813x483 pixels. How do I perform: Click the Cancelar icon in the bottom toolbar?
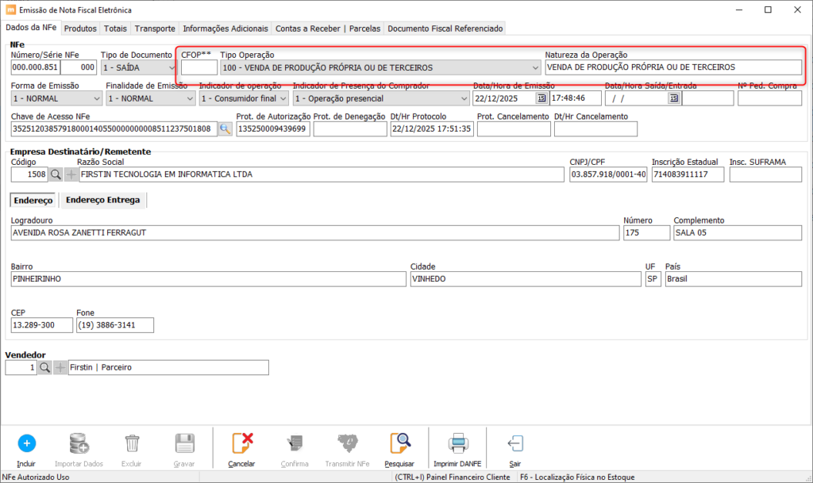(241, 443)
